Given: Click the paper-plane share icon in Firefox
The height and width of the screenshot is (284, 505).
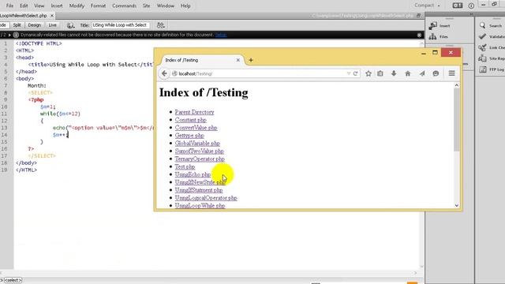Looking at the screenshot, I should pyautogui.click(x=422, y=73).
